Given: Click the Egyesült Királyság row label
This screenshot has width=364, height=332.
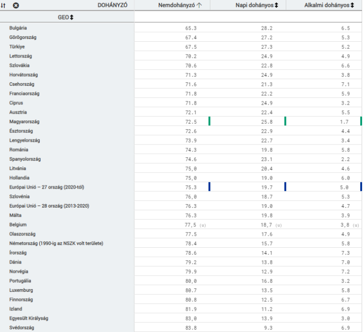Looking at the screenshot, I should click(28, 318).
